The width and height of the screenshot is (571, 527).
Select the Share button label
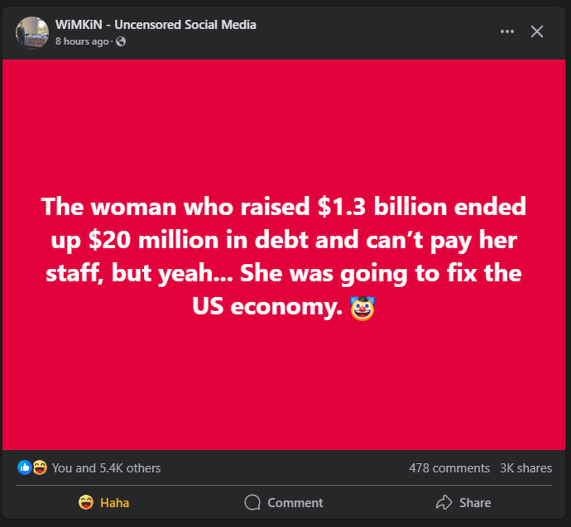pyautogui.click(x=475, y=502)
